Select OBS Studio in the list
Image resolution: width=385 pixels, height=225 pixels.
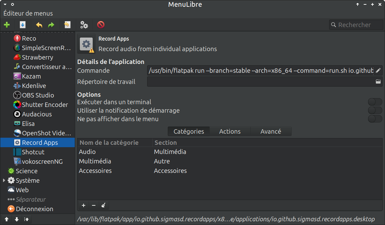click(x=38, y=95)
